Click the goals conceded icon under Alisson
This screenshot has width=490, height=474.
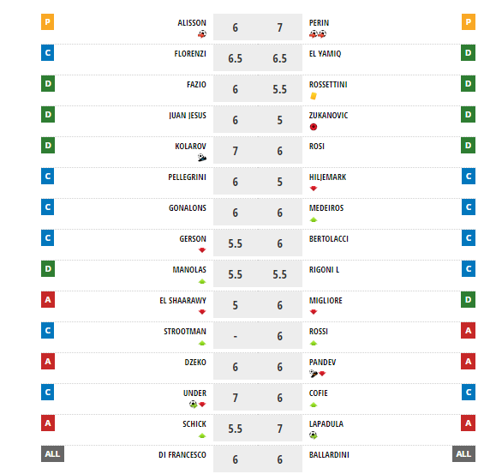202,33
